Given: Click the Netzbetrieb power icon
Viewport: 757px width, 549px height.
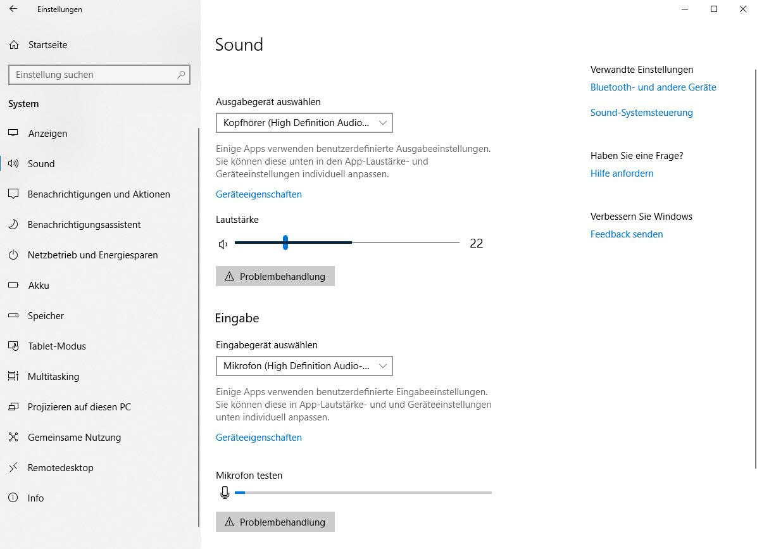Looking at the screenshot, I should tap(13, 255).
